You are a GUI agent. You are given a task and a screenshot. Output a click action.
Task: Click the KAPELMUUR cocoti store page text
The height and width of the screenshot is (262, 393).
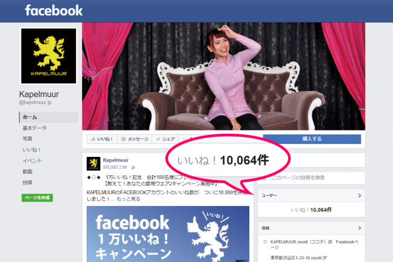coord(314,244)
